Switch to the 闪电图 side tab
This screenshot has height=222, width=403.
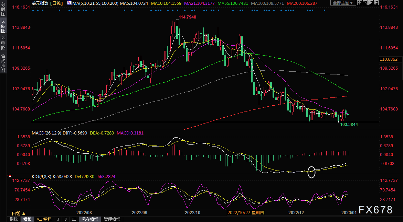tap(3, 43)
